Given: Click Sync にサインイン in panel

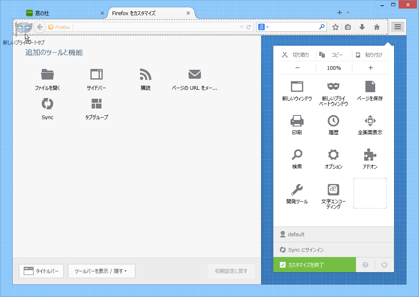Looking at the screenshot, I should (x=333, y=250).
